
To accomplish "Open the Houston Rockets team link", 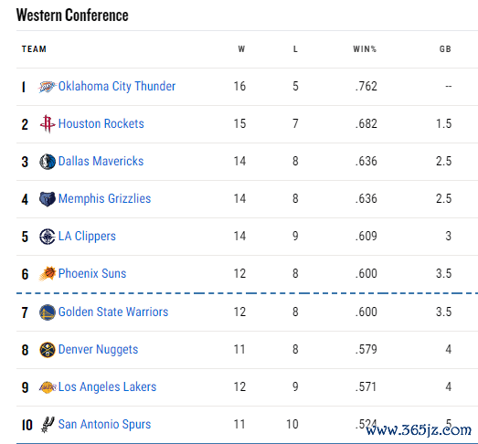I will tap(101, 123).
